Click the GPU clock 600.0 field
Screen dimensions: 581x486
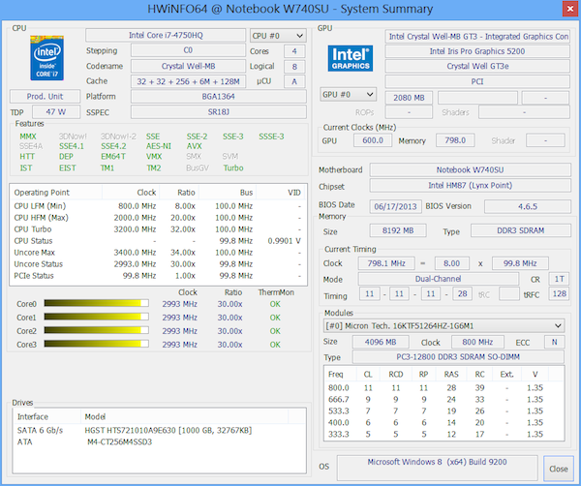(x=373, y=140)
